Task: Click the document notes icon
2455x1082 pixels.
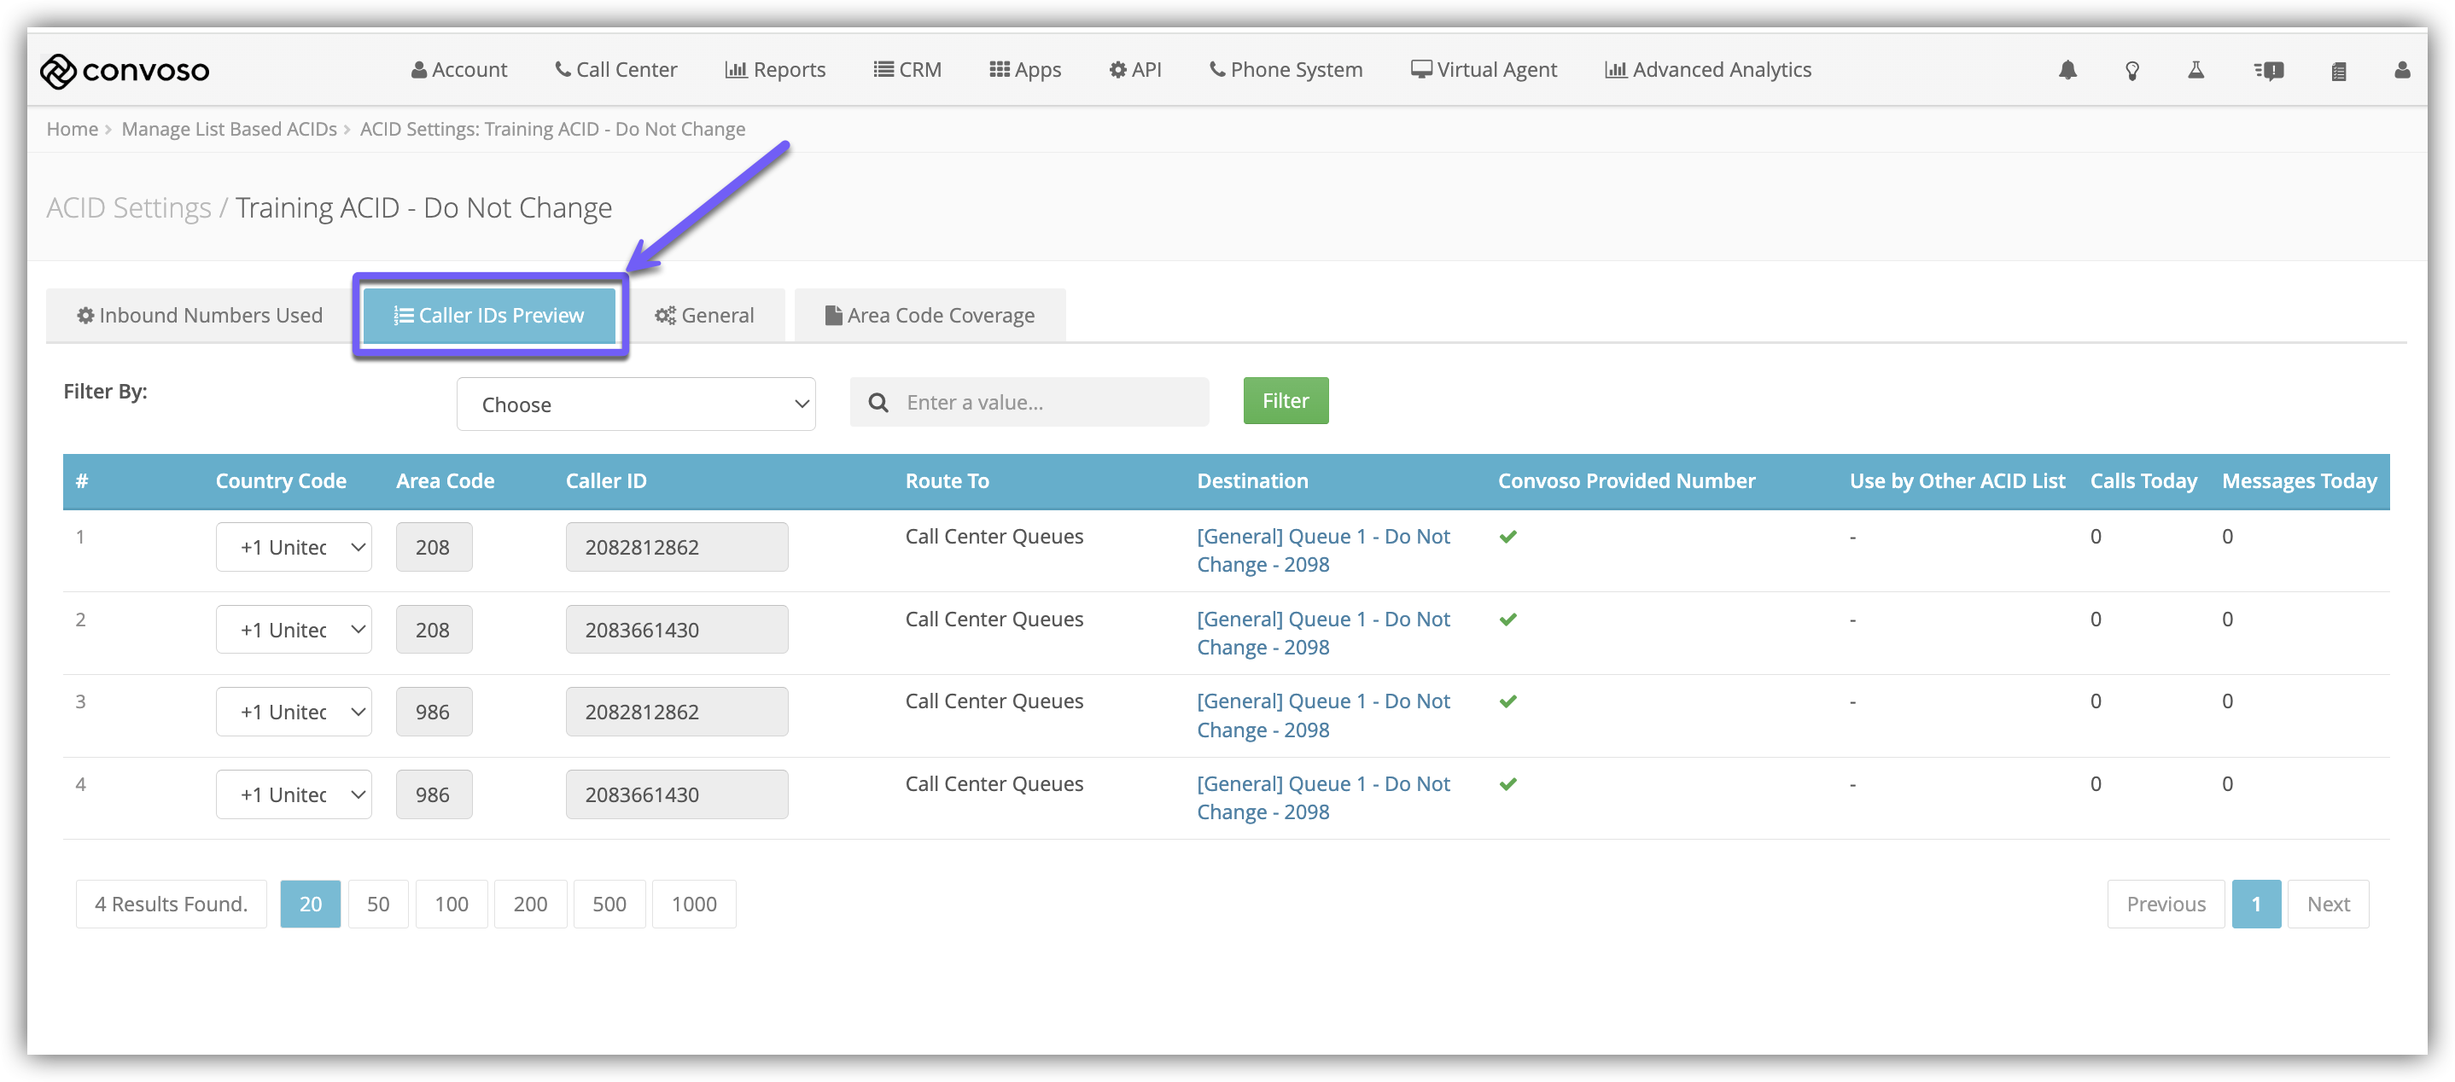Action: (2338, 71)
